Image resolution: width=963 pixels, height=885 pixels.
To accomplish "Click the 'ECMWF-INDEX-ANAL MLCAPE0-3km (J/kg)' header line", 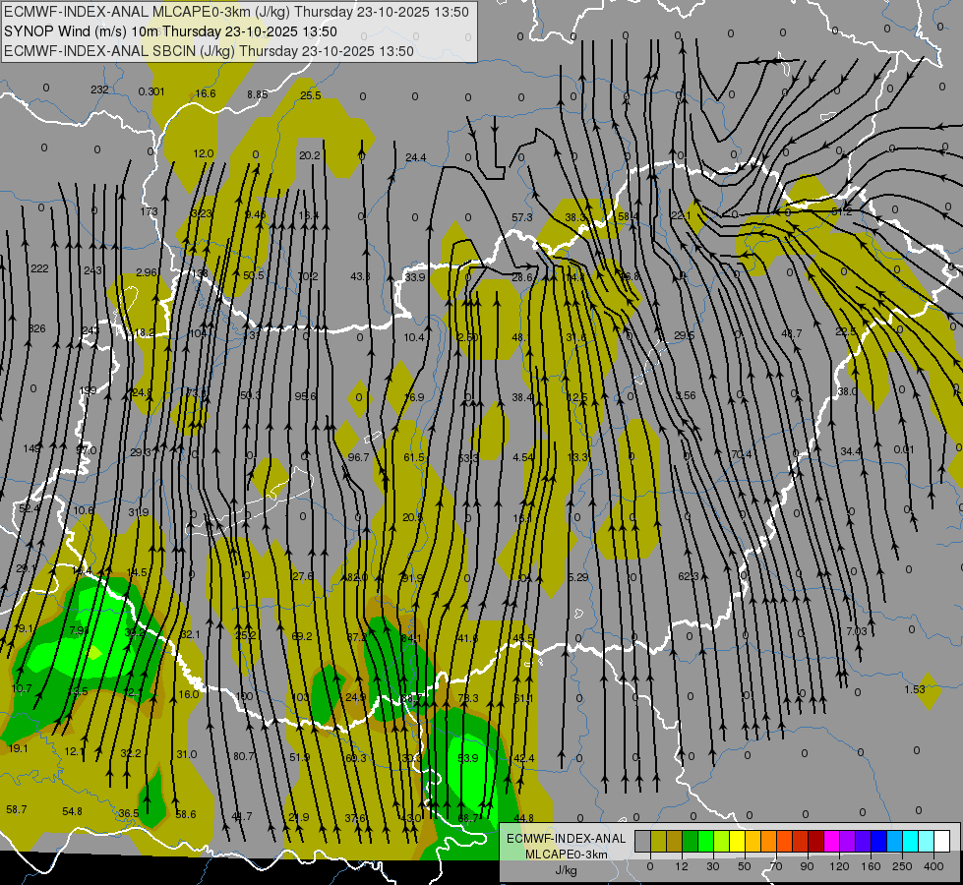I will tap(236, 12).
